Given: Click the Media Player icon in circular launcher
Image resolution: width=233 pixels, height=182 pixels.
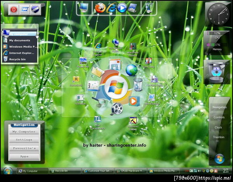Looking at the screenshot, I should [134, 101].
